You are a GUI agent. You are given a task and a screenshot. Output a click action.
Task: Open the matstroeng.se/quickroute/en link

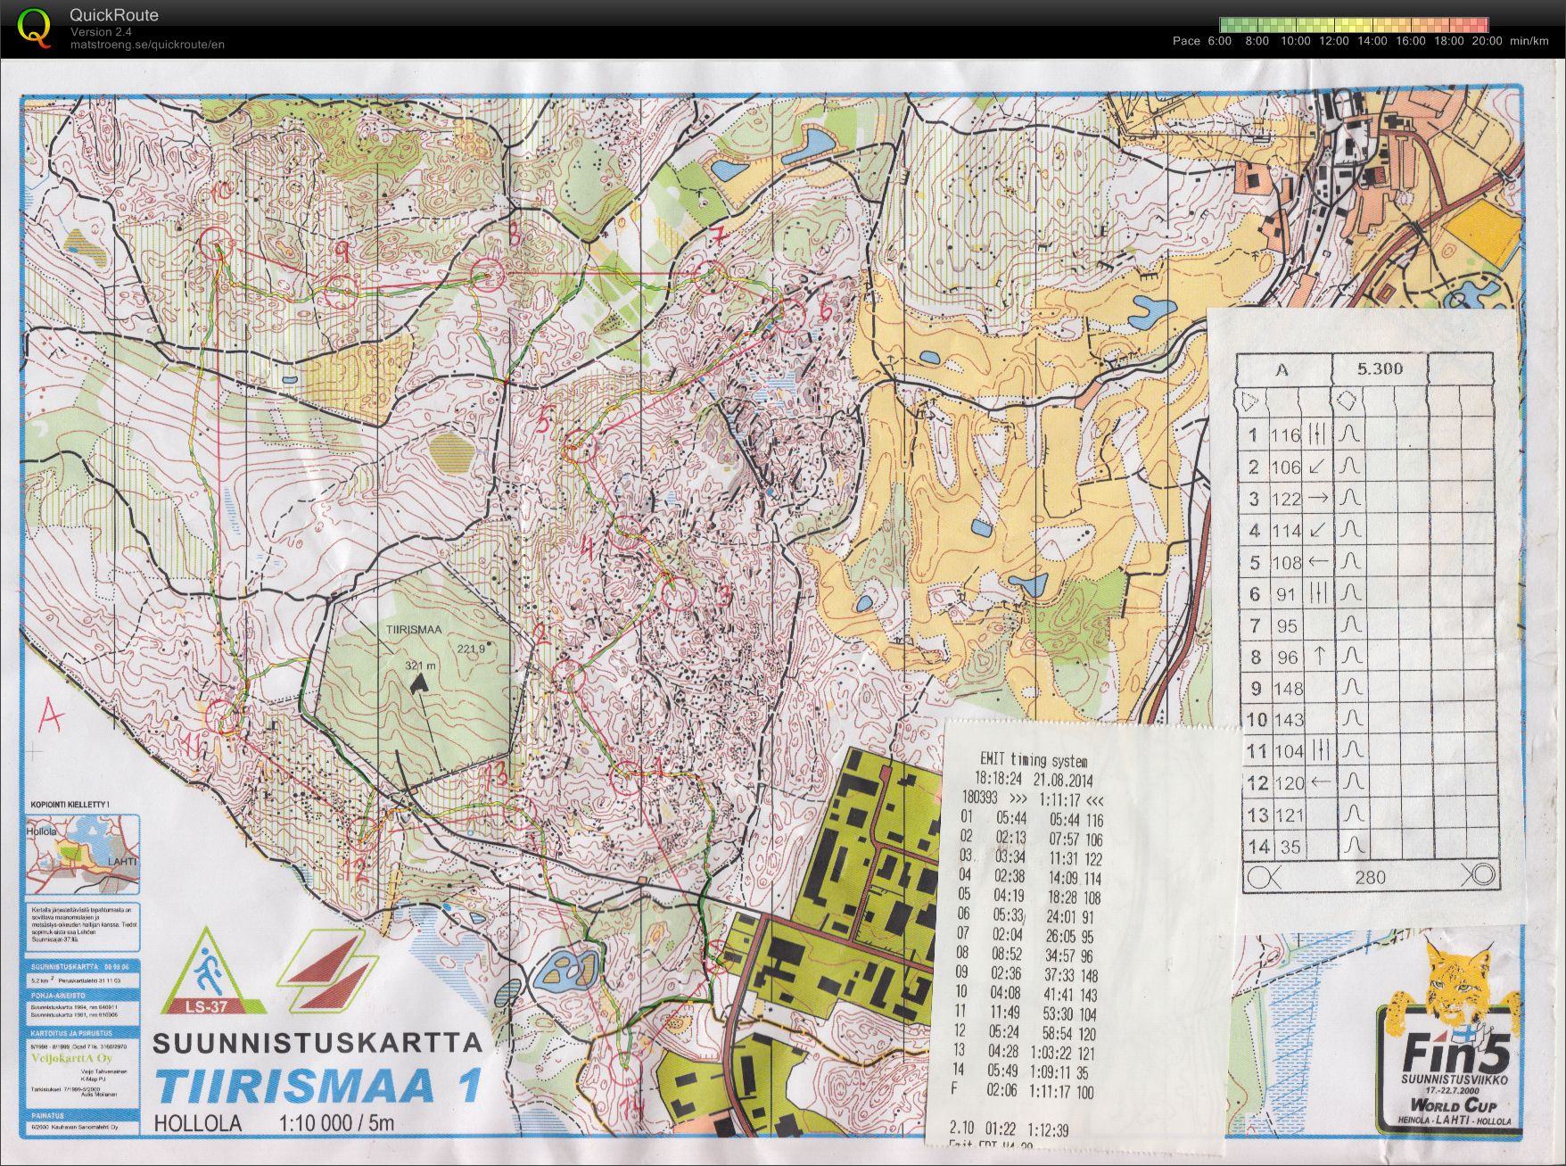[x=147, y=45]
